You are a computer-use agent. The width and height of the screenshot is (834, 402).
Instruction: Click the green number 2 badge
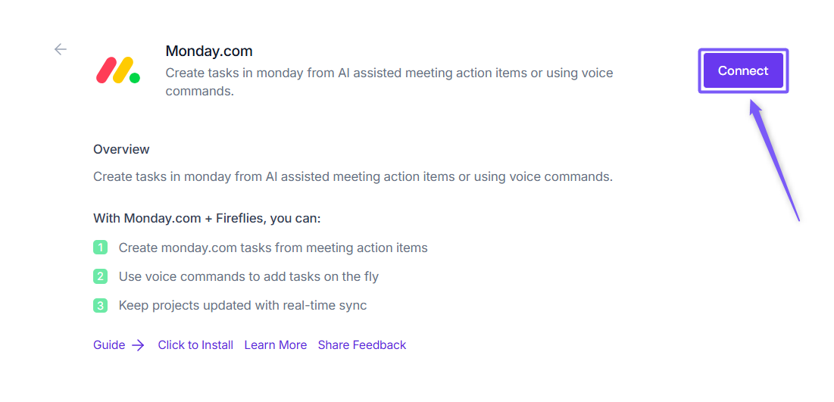[101, 276]
